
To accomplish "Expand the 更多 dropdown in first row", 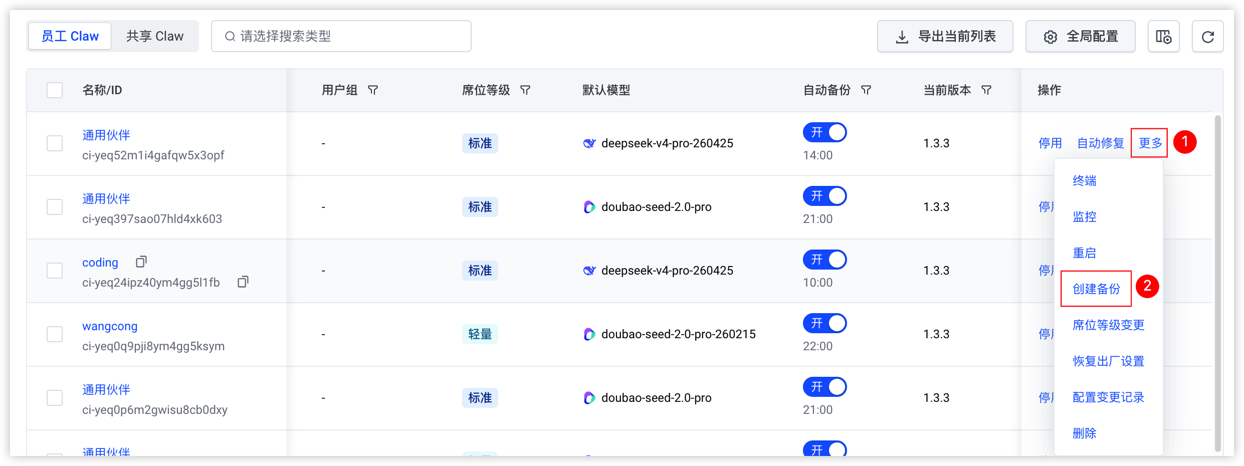I will (1150, 143).
